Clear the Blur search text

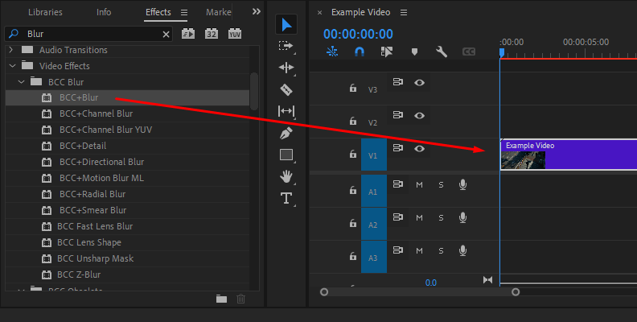tap(166, 35)
